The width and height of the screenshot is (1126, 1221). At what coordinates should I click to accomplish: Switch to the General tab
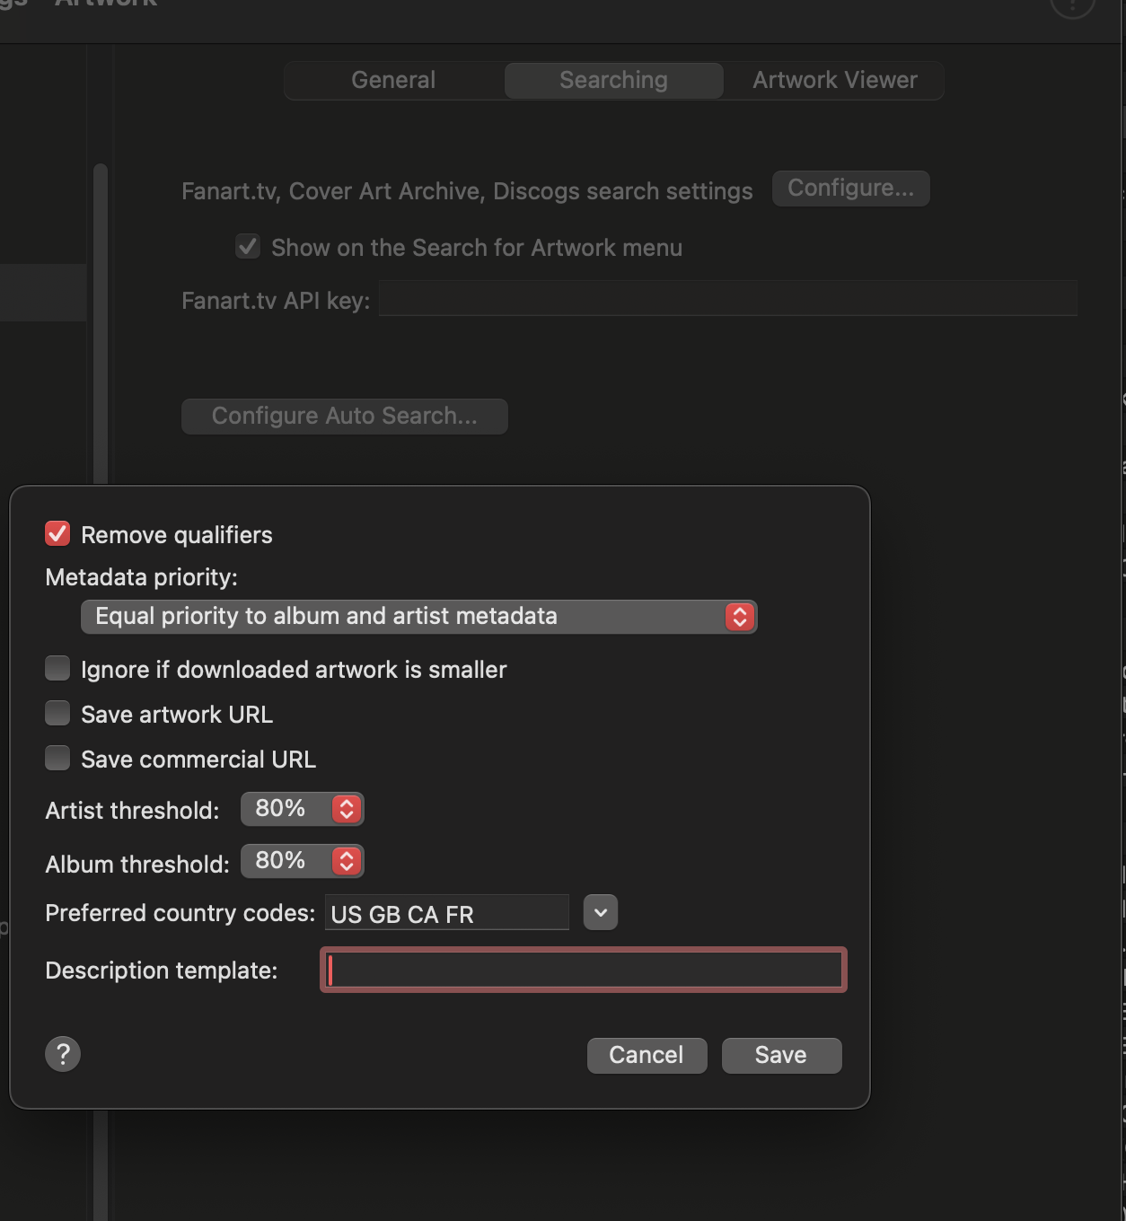[393, 80]
